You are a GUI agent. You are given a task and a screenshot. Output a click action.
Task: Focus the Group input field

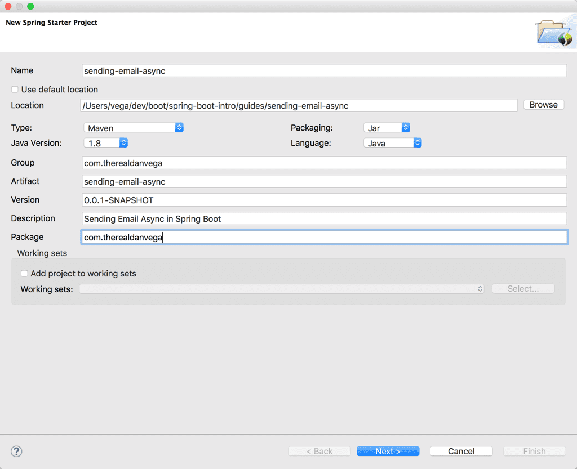pyautogui.click(x=324, y=163)
